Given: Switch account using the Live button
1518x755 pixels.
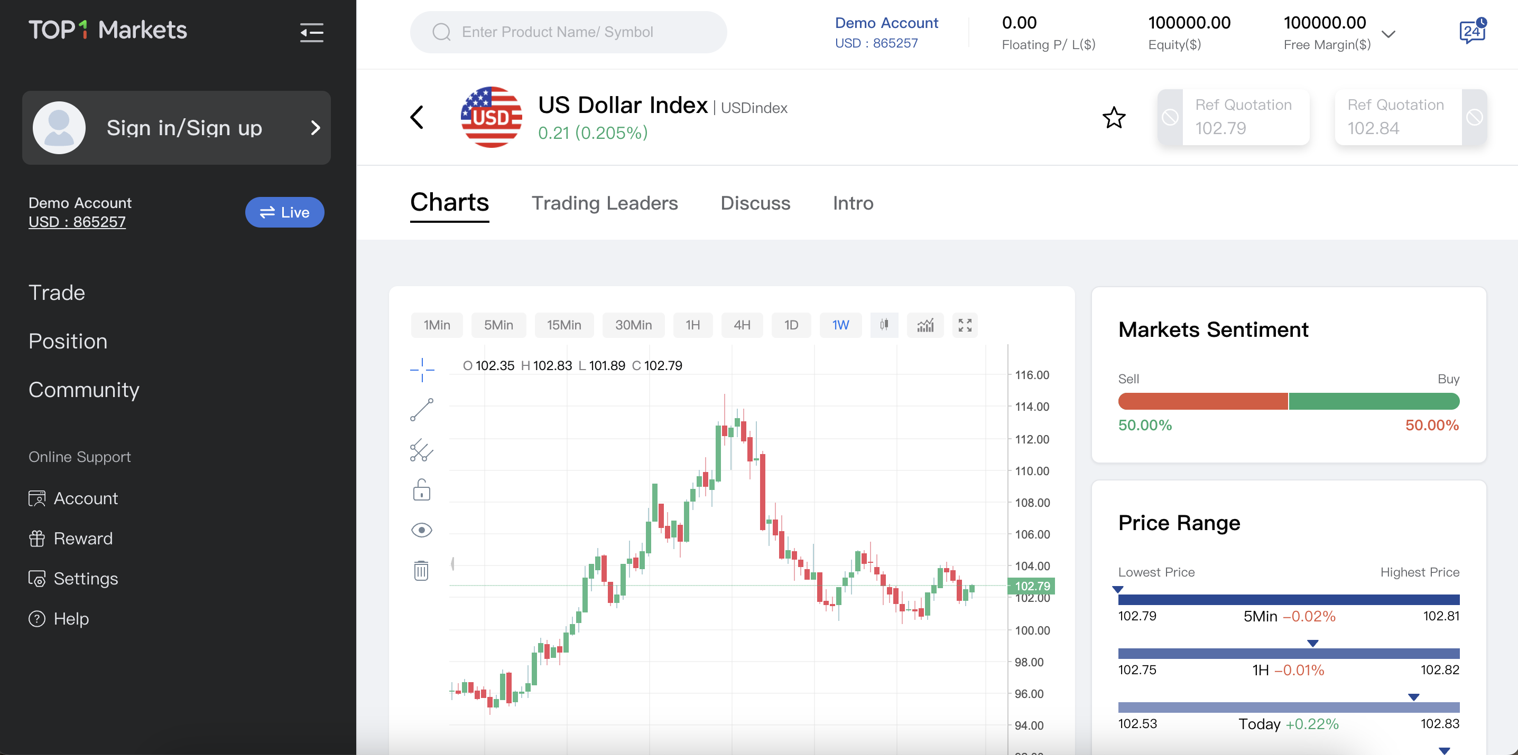Looking at the screenshot, I should coord(284,212).
